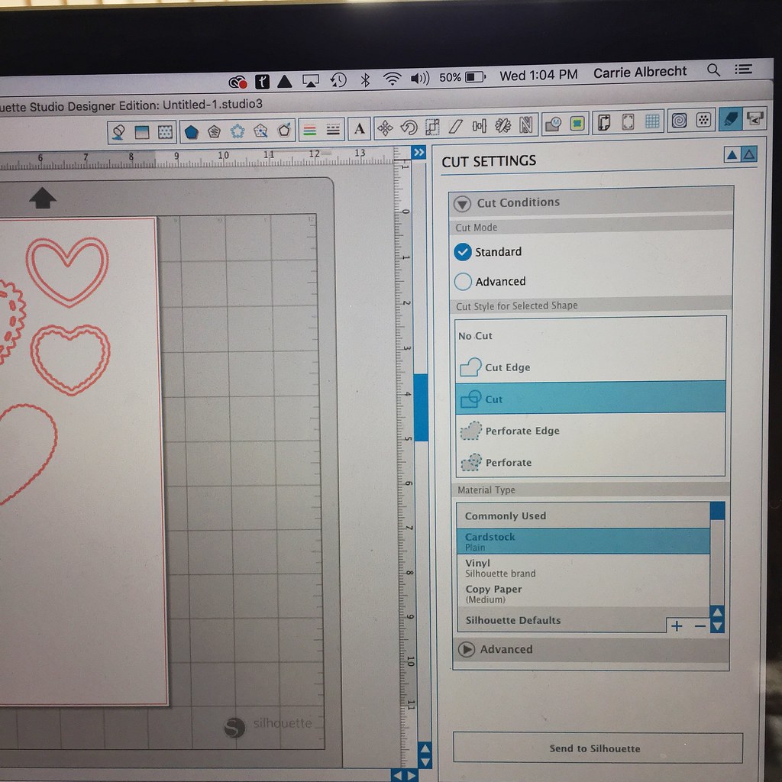Select Cardstock Plain material
This screenshot has width=782, height=782.
[x=583, y=541]
